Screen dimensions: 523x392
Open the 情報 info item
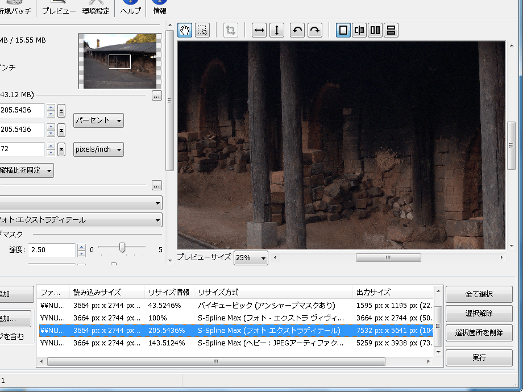click(159, 8)
